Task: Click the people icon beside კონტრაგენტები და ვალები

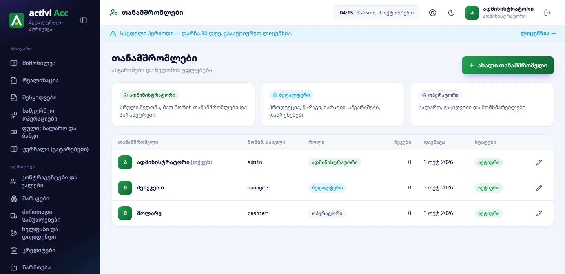Action: 14,181
